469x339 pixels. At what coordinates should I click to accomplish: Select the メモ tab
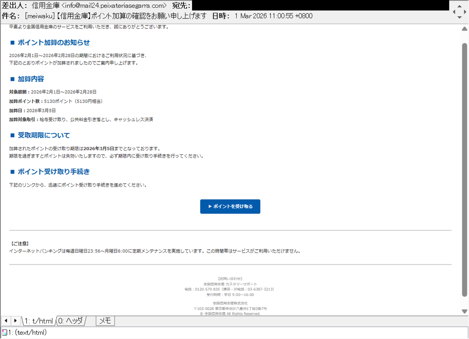pyautogui.click(x=105, y=321)
